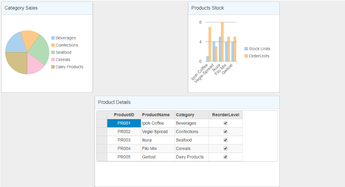This screenshot has width=345, height=187.
Task: Click the Filo Mix product name cell
Action: click(x=150, y=148)
